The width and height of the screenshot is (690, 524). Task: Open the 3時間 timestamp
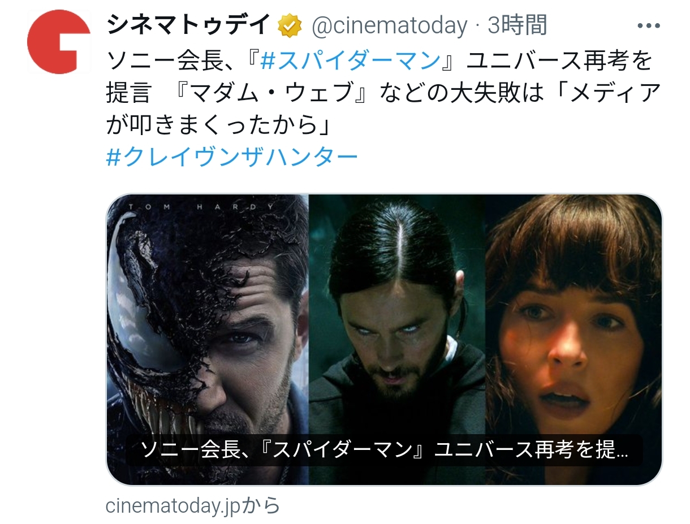coord(517,25)
